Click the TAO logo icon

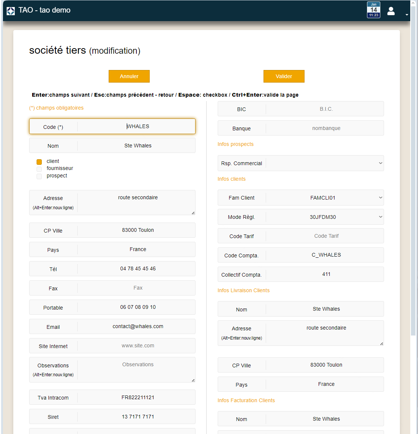11,11
